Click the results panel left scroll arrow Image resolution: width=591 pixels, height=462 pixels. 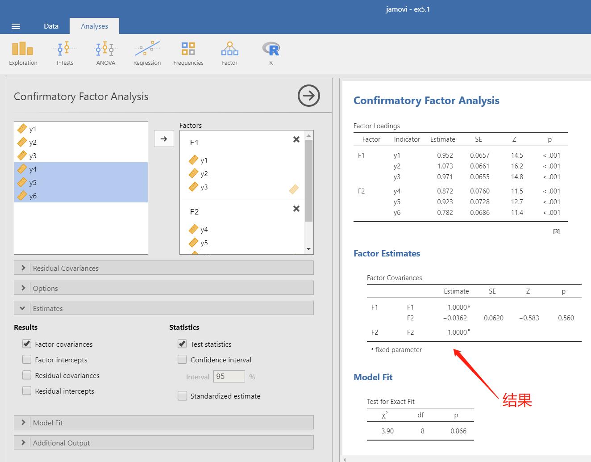[x=344, y=459]
